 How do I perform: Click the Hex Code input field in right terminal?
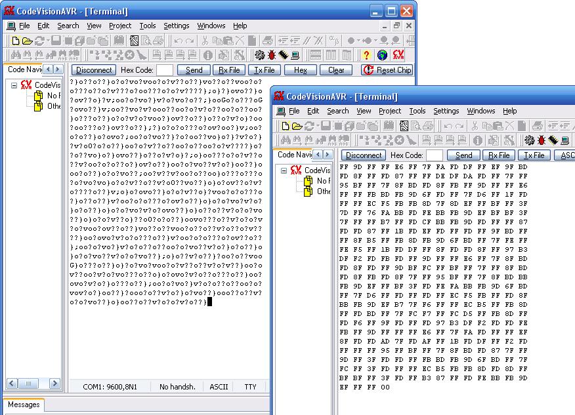pyautogui.click(x=434, y=155)
